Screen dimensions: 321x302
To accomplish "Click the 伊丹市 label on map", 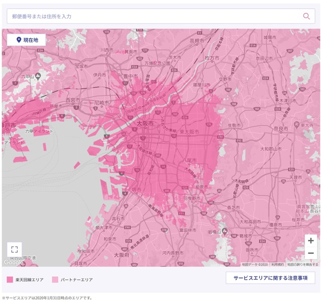I will 100,75.
